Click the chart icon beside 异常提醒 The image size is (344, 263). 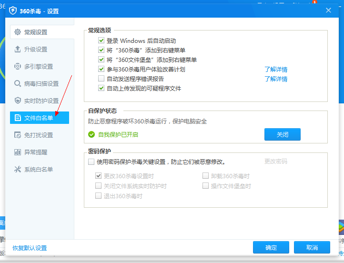(x=18, y=152)
